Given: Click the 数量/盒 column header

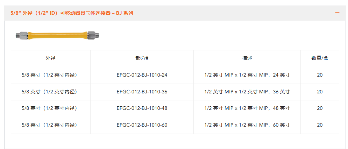Looking at the screenshot, I should [x=320, y=58].
